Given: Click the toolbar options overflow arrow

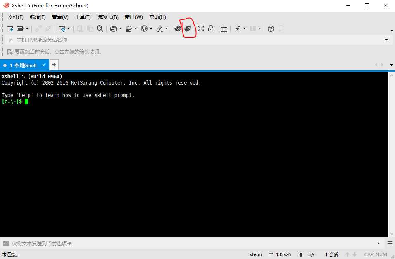Looking at the screenshot, I should click(392, 31).
